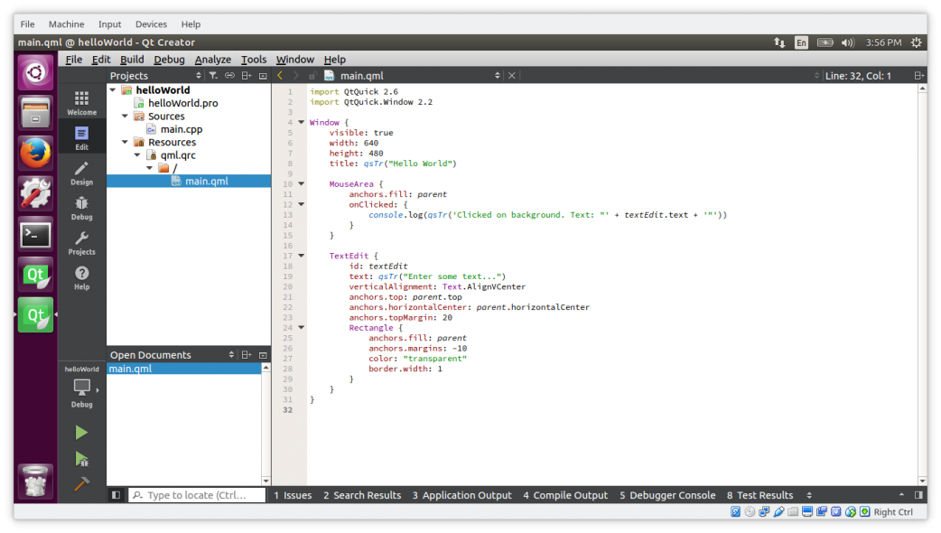Switch to Design mode in the sidebar
The height and width of the screenshot is (533, 941).
tap(81, 173)
